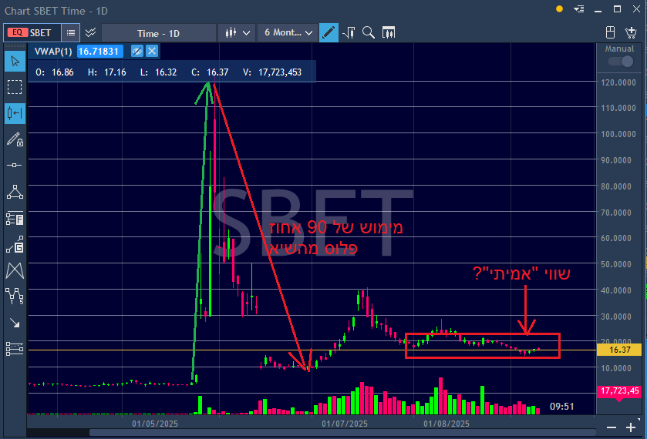Viewport: 647px width, 439px height.
Task: Click the horizontal chart scrollbar
Action: pos(342,432)
